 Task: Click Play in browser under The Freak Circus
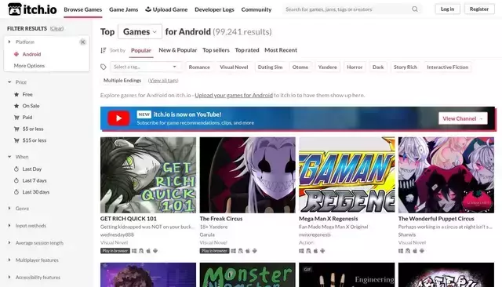point(214,251)
